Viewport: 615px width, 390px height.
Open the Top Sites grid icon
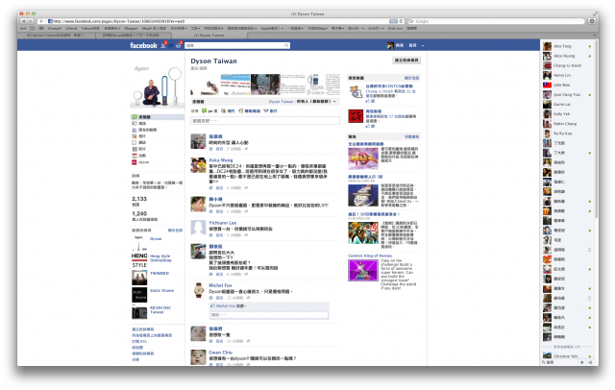pyautogui.click(x=41, y=28)
